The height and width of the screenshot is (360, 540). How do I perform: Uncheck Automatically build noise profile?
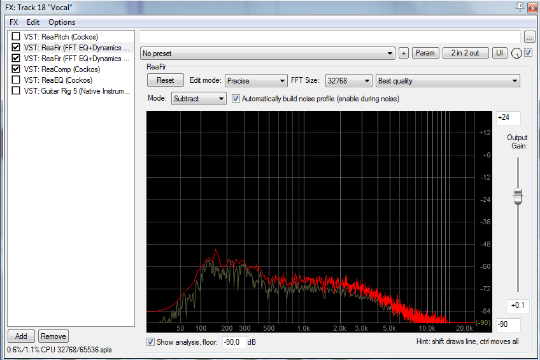point(236,99)
